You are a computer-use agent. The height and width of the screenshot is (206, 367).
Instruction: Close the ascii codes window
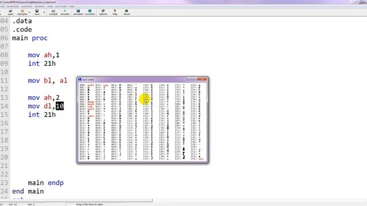[x=202, y=80]
